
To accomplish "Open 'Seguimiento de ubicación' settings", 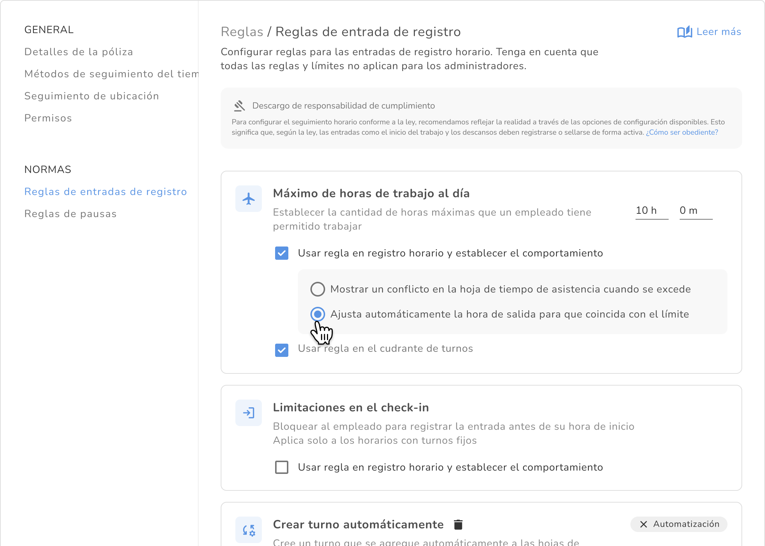I will (x=92, y=96).
